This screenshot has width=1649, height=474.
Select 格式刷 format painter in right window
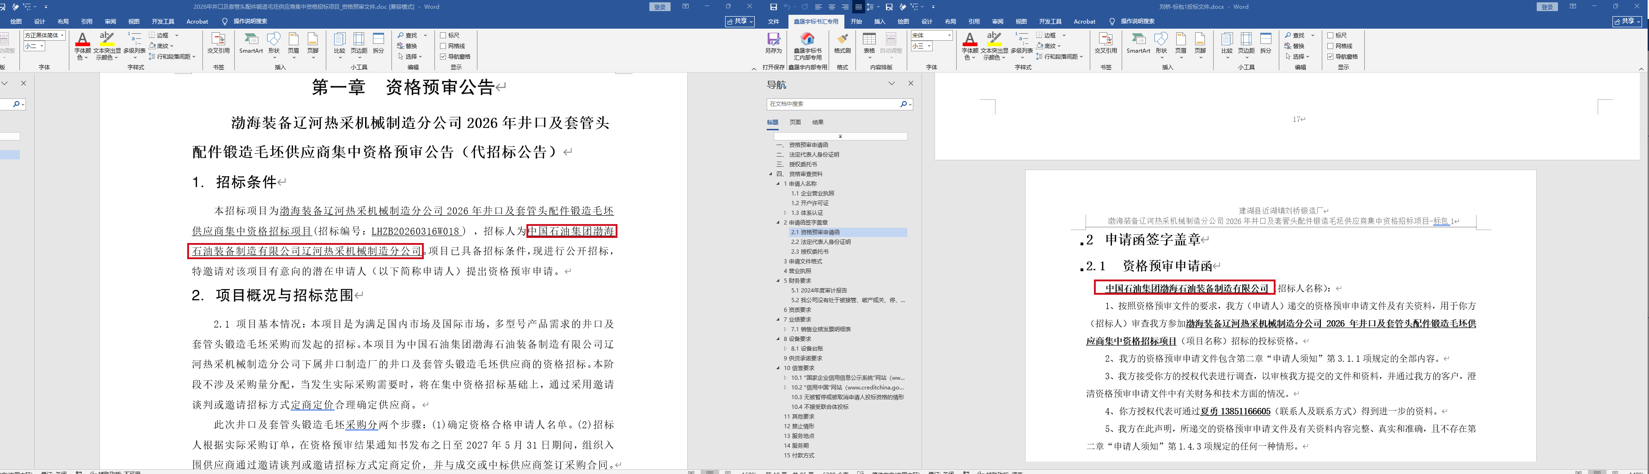843,43
